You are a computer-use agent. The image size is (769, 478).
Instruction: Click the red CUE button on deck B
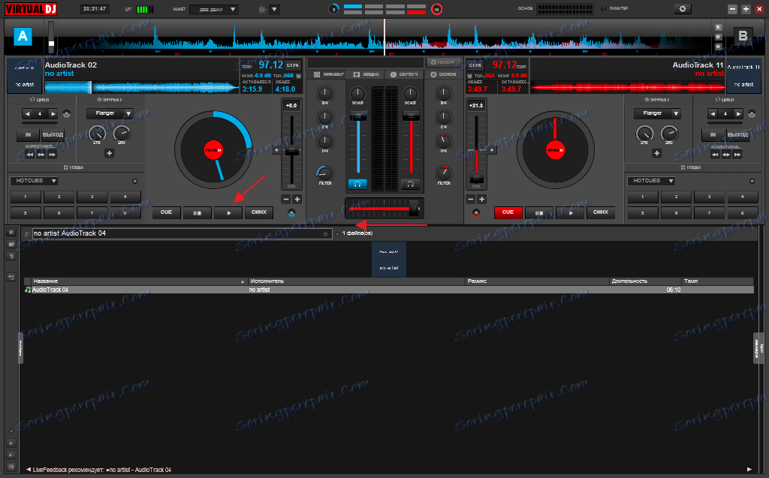508,212
